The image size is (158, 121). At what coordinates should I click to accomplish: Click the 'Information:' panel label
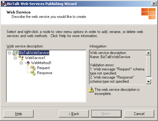pos(98,46)
